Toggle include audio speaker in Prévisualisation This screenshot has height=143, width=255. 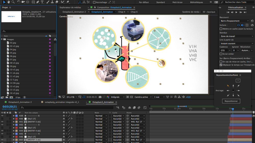[243, 25]
